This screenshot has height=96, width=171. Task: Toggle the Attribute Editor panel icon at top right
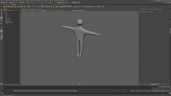tap(167, 3)
